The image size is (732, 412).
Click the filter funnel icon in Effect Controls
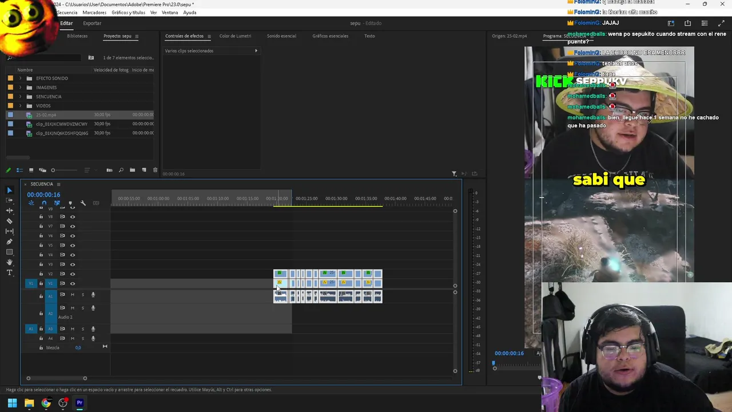point(454,174)
